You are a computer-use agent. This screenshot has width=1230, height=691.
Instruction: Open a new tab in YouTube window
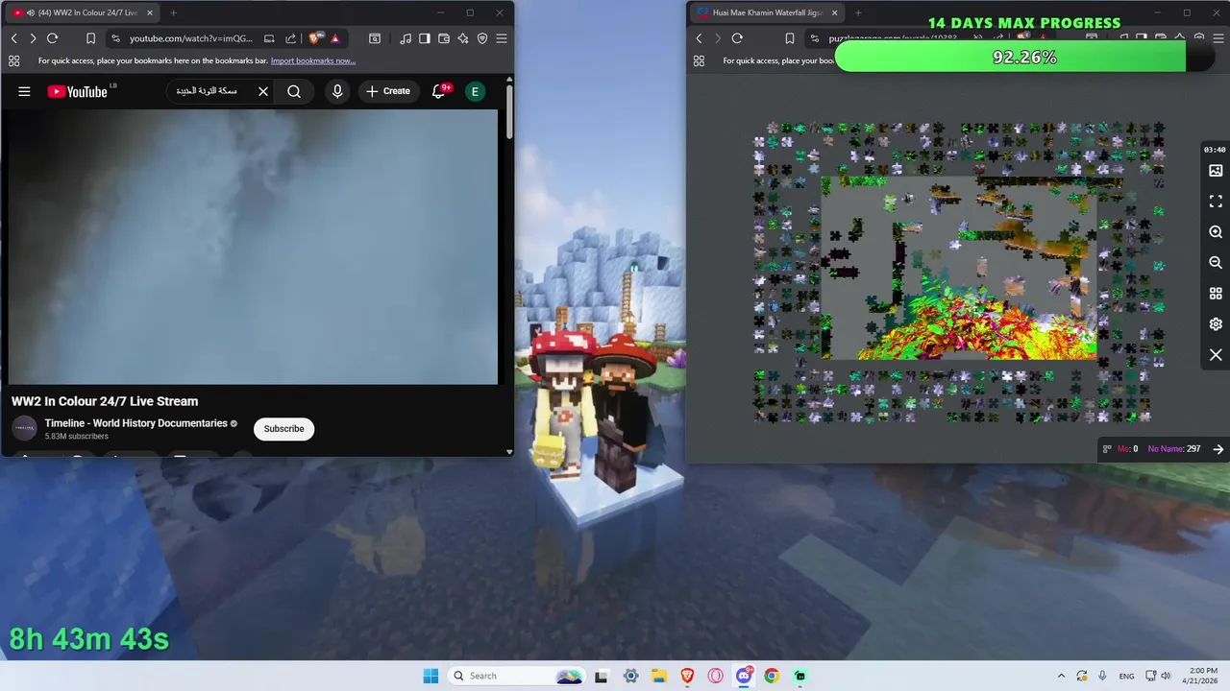pos(173,12)
